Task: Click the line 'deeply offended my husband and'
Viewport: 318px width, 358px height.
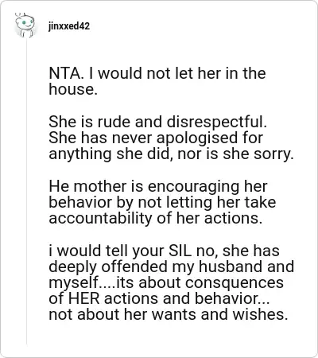Action: click(172, 267)
